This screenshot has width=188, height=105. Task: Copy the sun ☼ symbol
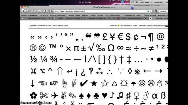point(124,83)
